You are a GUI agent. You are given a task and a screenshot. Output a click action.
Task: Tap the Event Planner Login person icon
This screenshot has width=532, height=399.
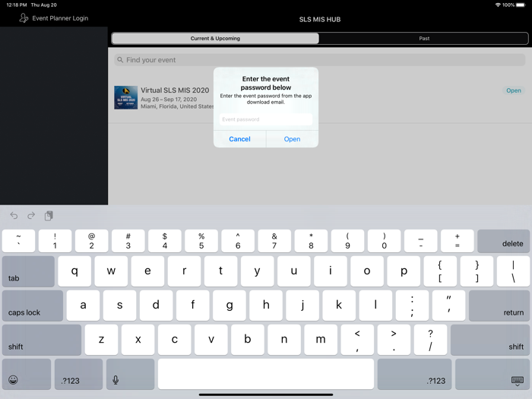pyautogui.click(x=24, y=18)
